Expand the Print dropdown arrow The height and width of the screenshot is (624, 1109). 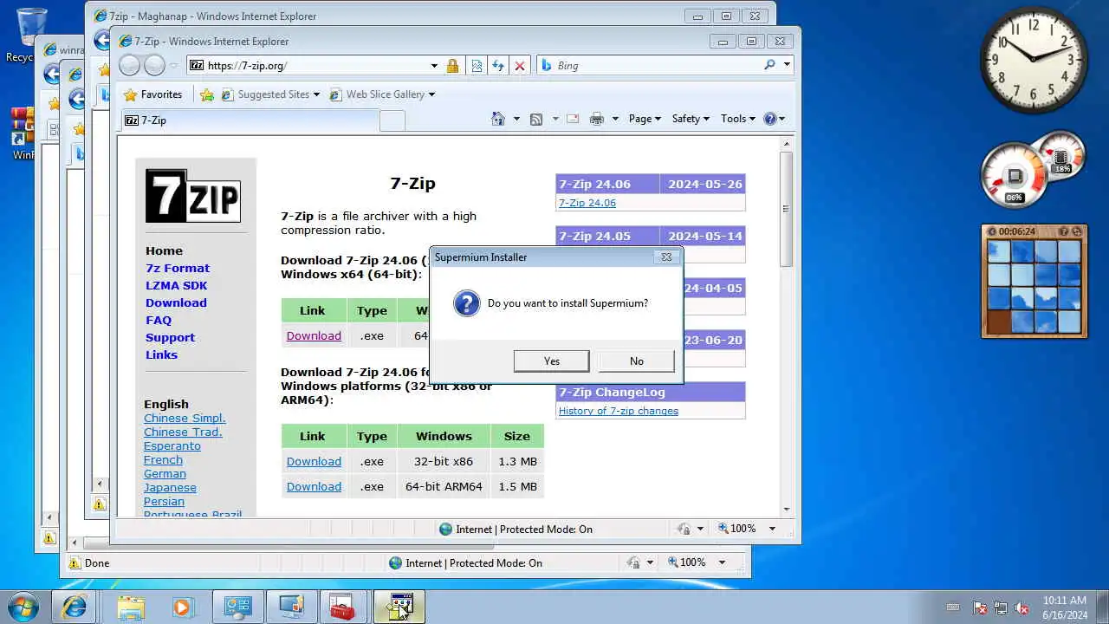615,119
